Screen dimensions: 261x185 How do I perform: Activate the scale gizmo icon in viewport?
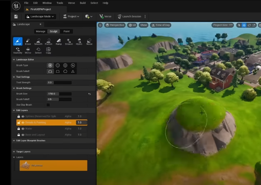pos(254,25)
